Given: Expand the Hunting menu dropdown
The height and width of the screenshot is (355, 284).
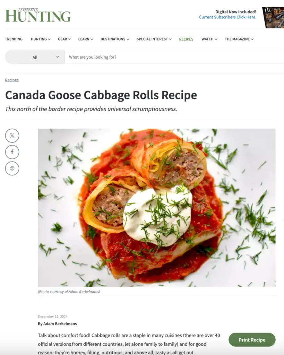Looking at the screenshot, I should coord(41,39).
